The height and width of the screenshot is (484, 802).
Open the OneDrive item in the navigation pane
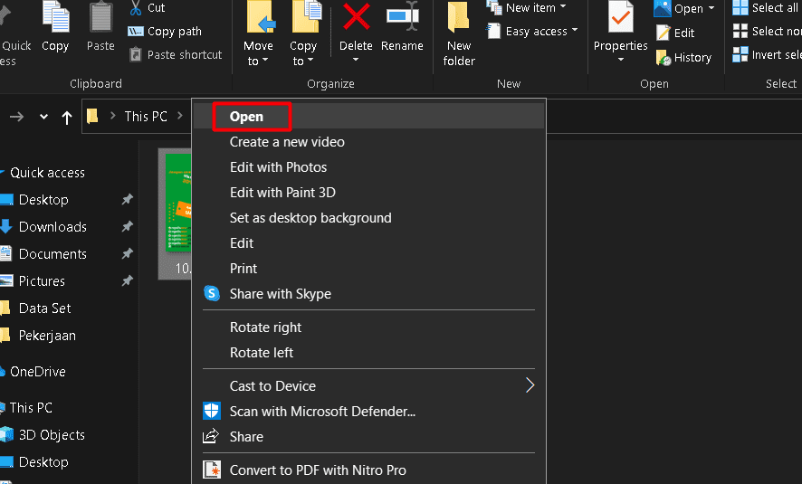tap(37, 372)
